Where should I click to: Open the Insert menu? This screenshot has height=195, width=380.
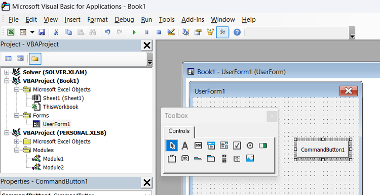72,20
